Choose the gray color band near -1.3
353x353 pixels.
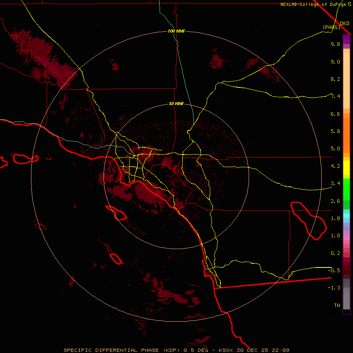[346, 288]
